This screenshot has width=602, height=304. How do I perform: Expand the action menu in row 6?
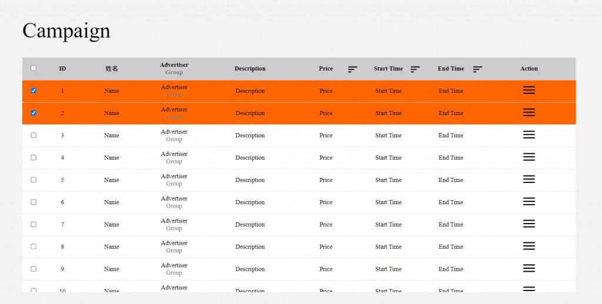(529, 201)
